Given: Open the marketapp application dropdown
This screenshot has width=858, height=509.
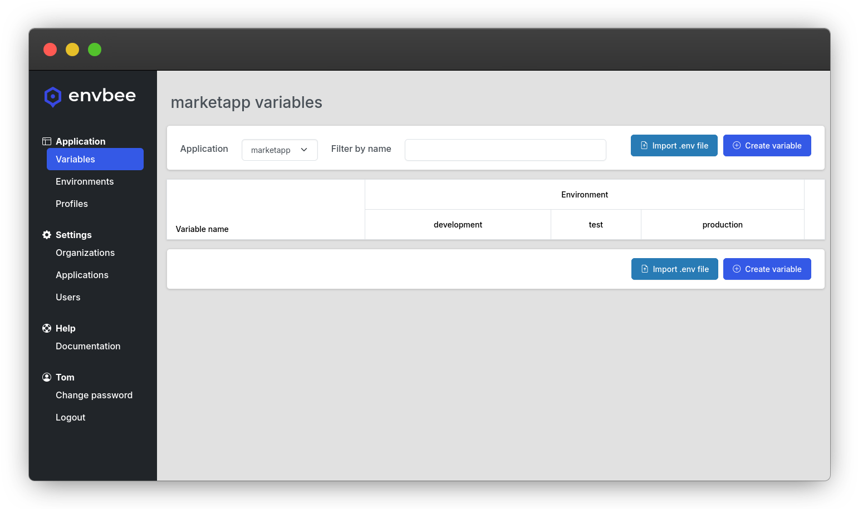Looking at the screenshot, I should [280, 150].
